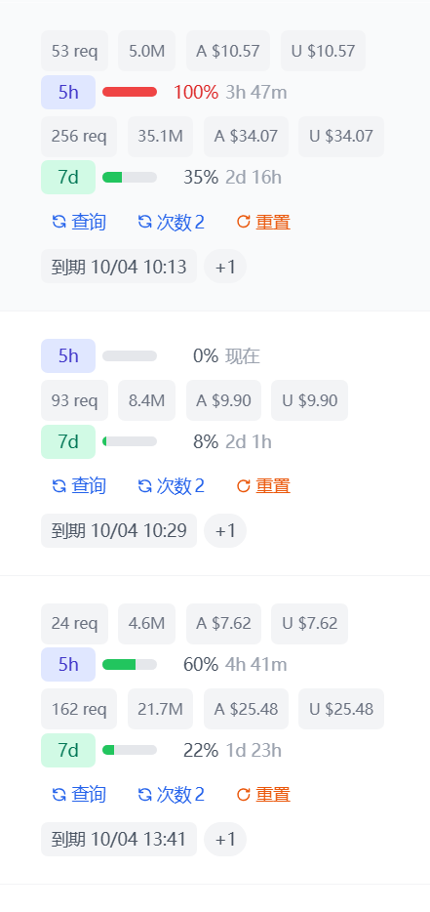Viewport: 430px width, 912px height.
Task: Click 查询 icon for account expiring 10/04 10:29
Action: point(59,485)
